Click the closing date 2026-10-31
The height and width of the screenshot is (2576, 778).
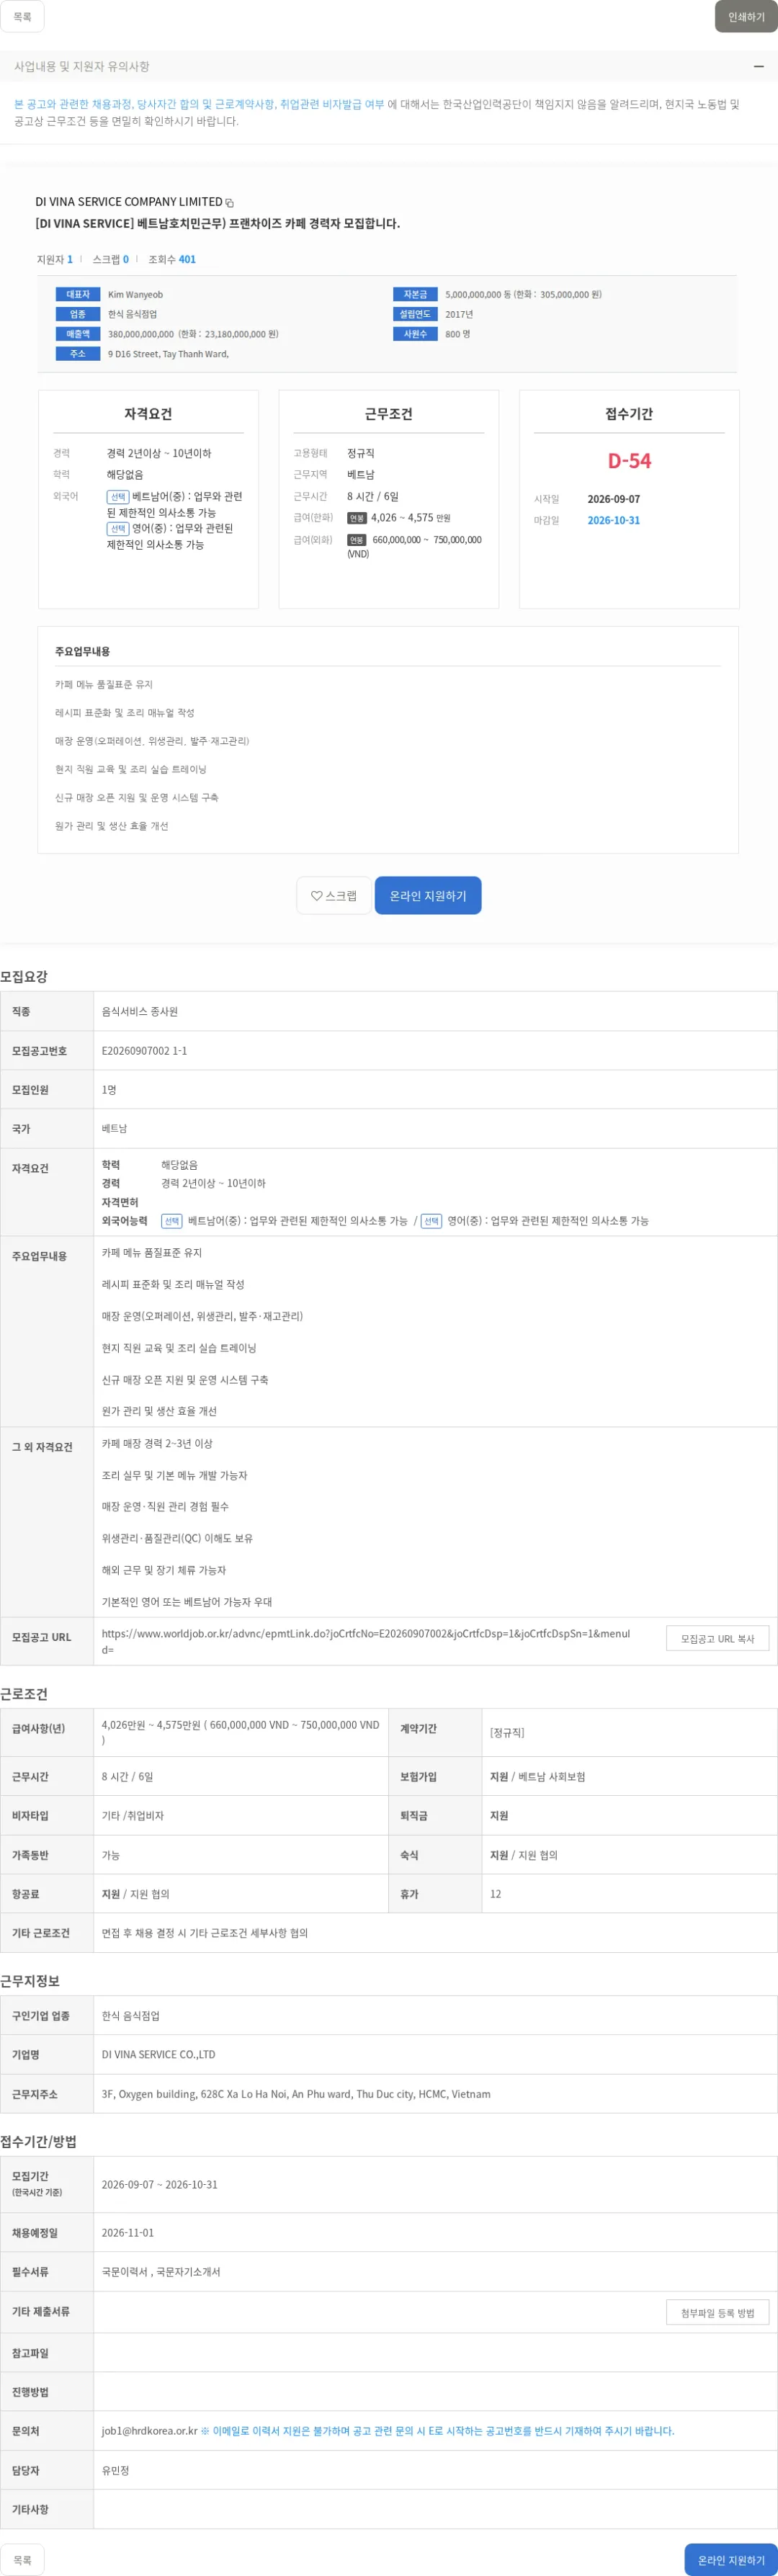click(x=613, y=520)
